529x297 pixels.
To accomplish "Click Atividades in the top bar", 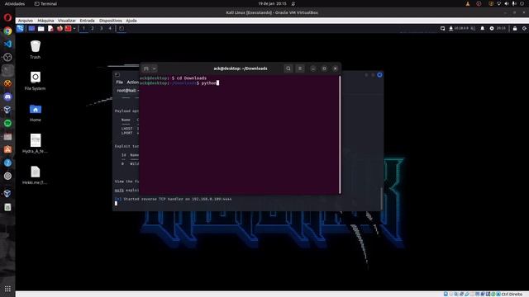I will 15,3.
